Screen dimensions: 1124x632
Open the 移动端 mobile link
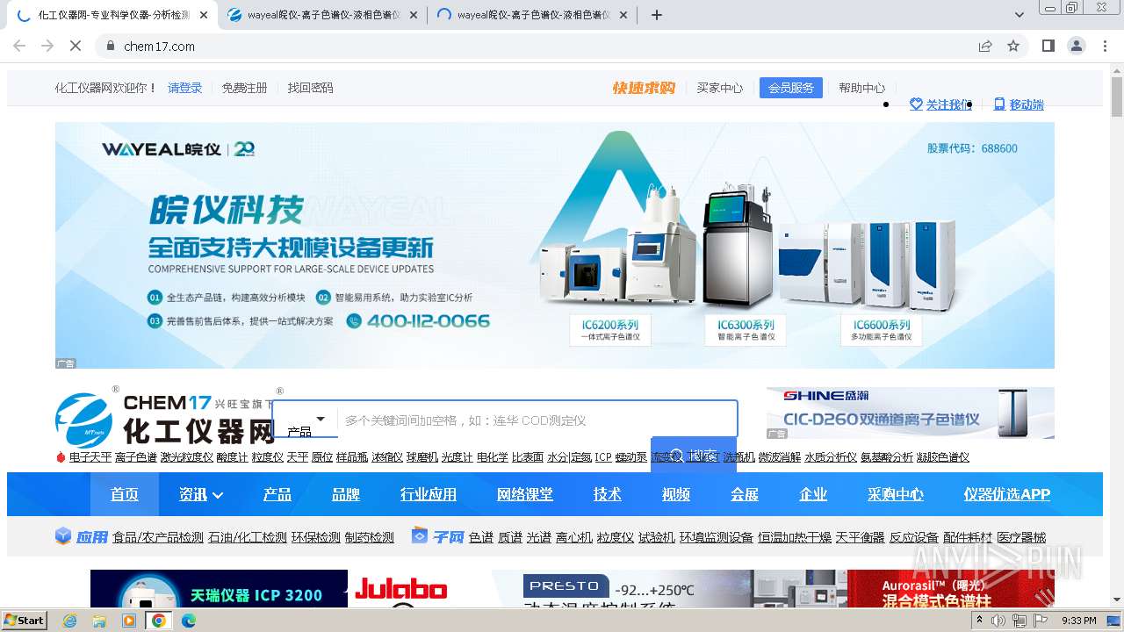(1019, 104)
